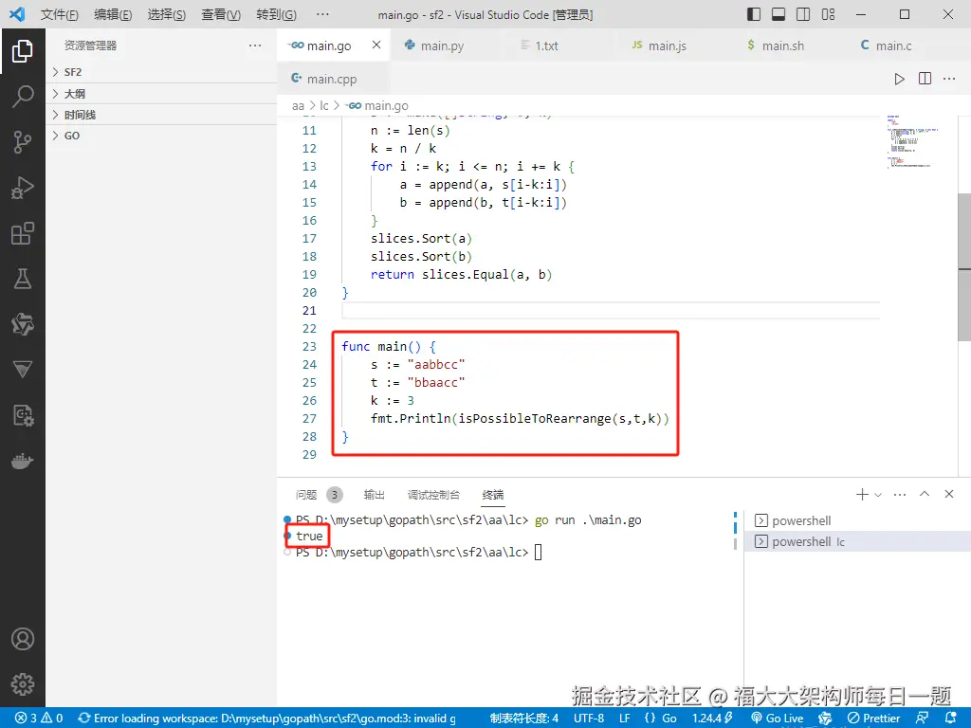Expand the SF2 folder section
The image size is (971, 728).
(161, 72)
